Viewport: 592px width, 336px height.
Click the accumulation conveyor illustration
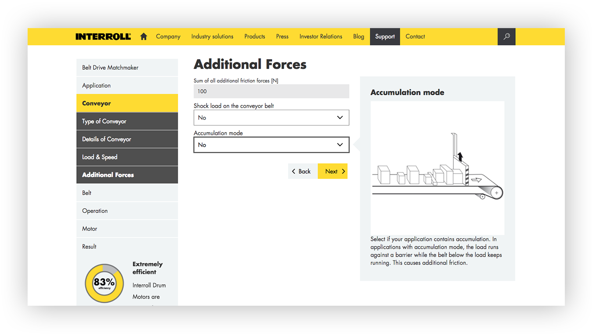437,168
